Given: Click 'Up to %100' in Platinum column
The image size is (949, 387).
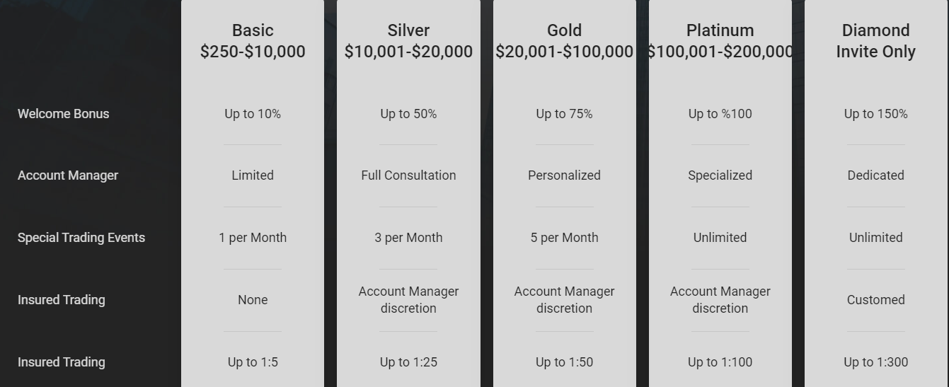Looking at the screenshot, I should 720,114.
